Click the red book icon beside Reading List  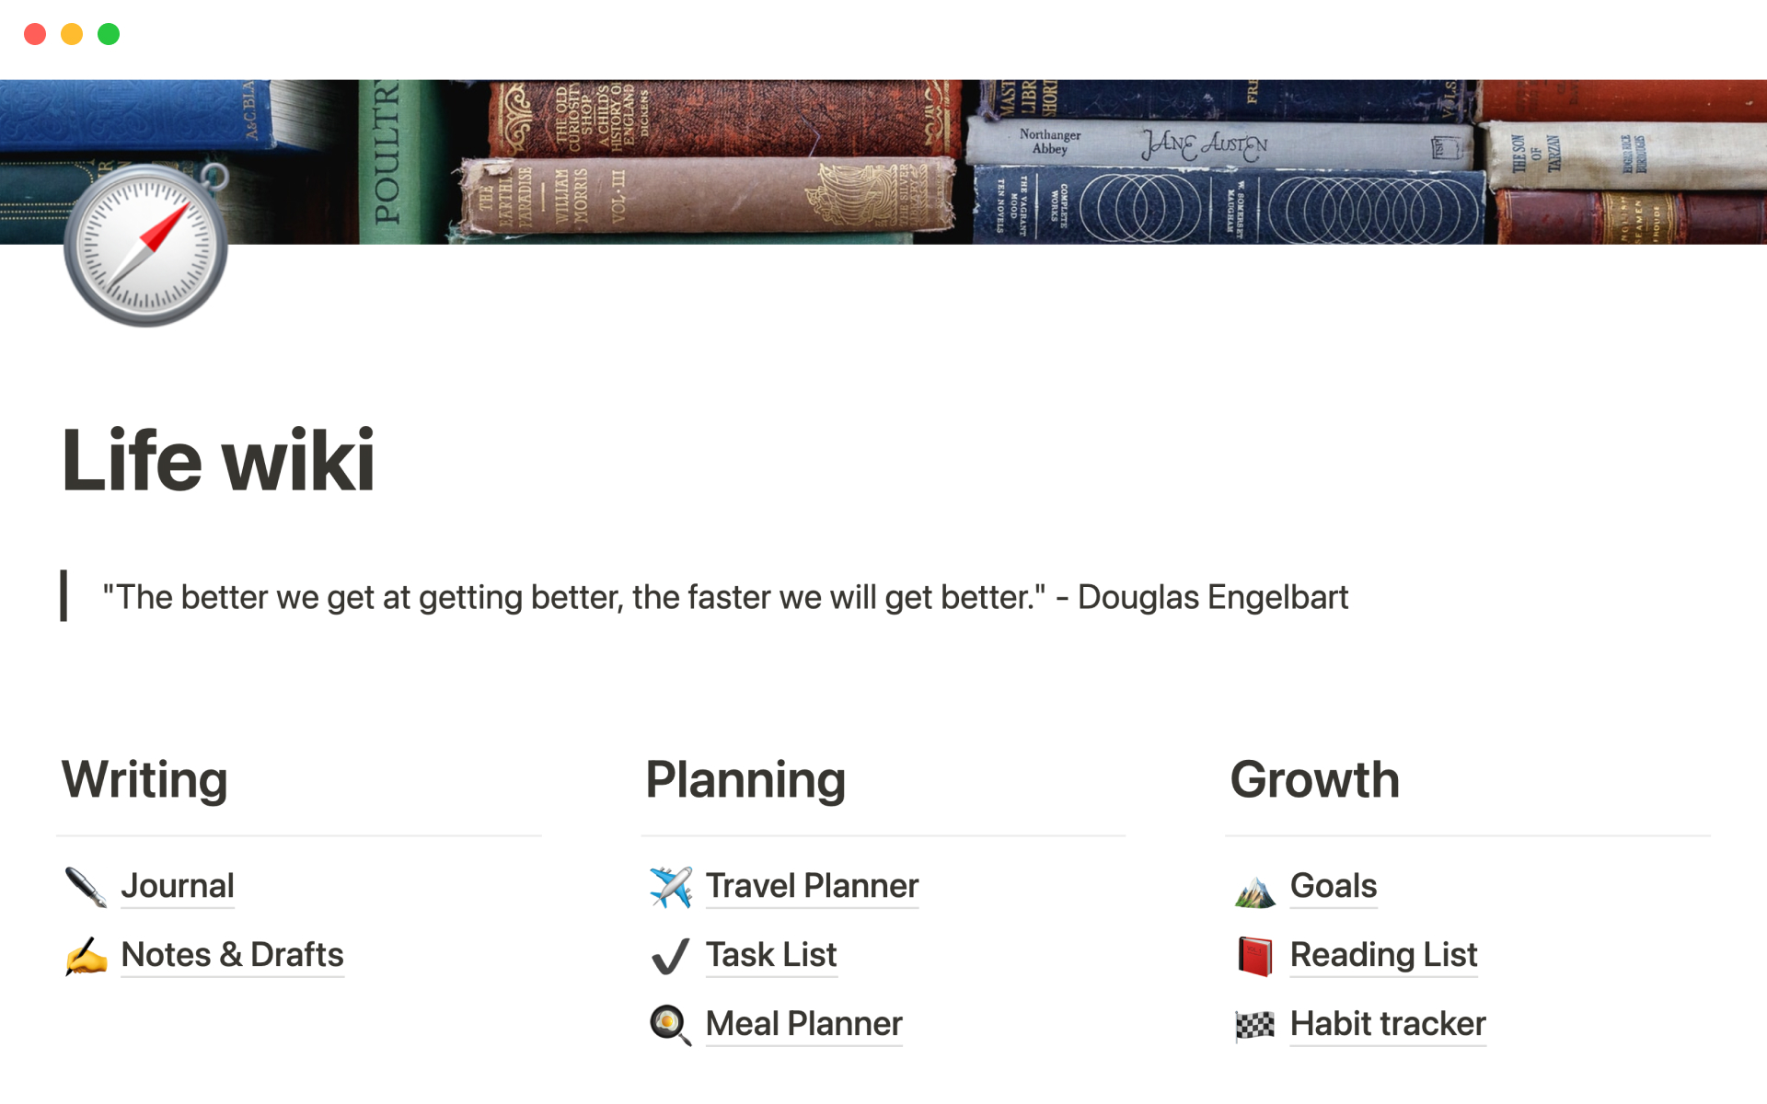pyautogui.click(x=1255, y=956)
